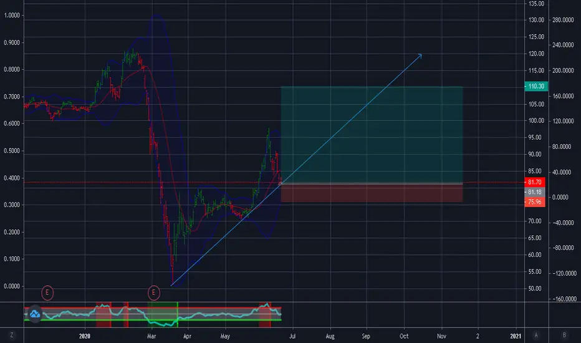581x343 pixels.
Task: Click the 1.0000 value on left scale
Action: click(x=11, y=16)
